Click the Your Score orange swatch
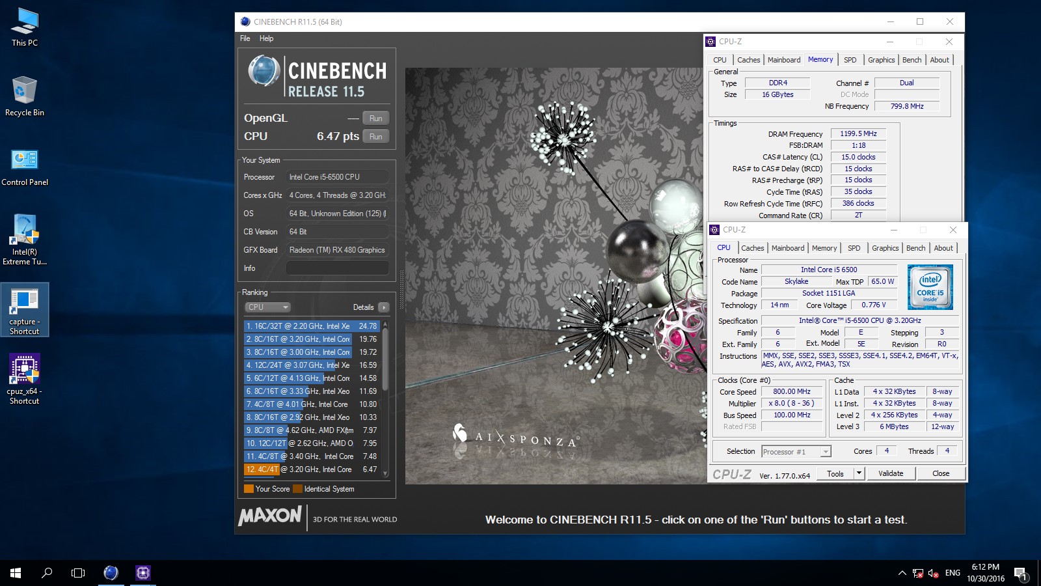 [x=249, y=489]
